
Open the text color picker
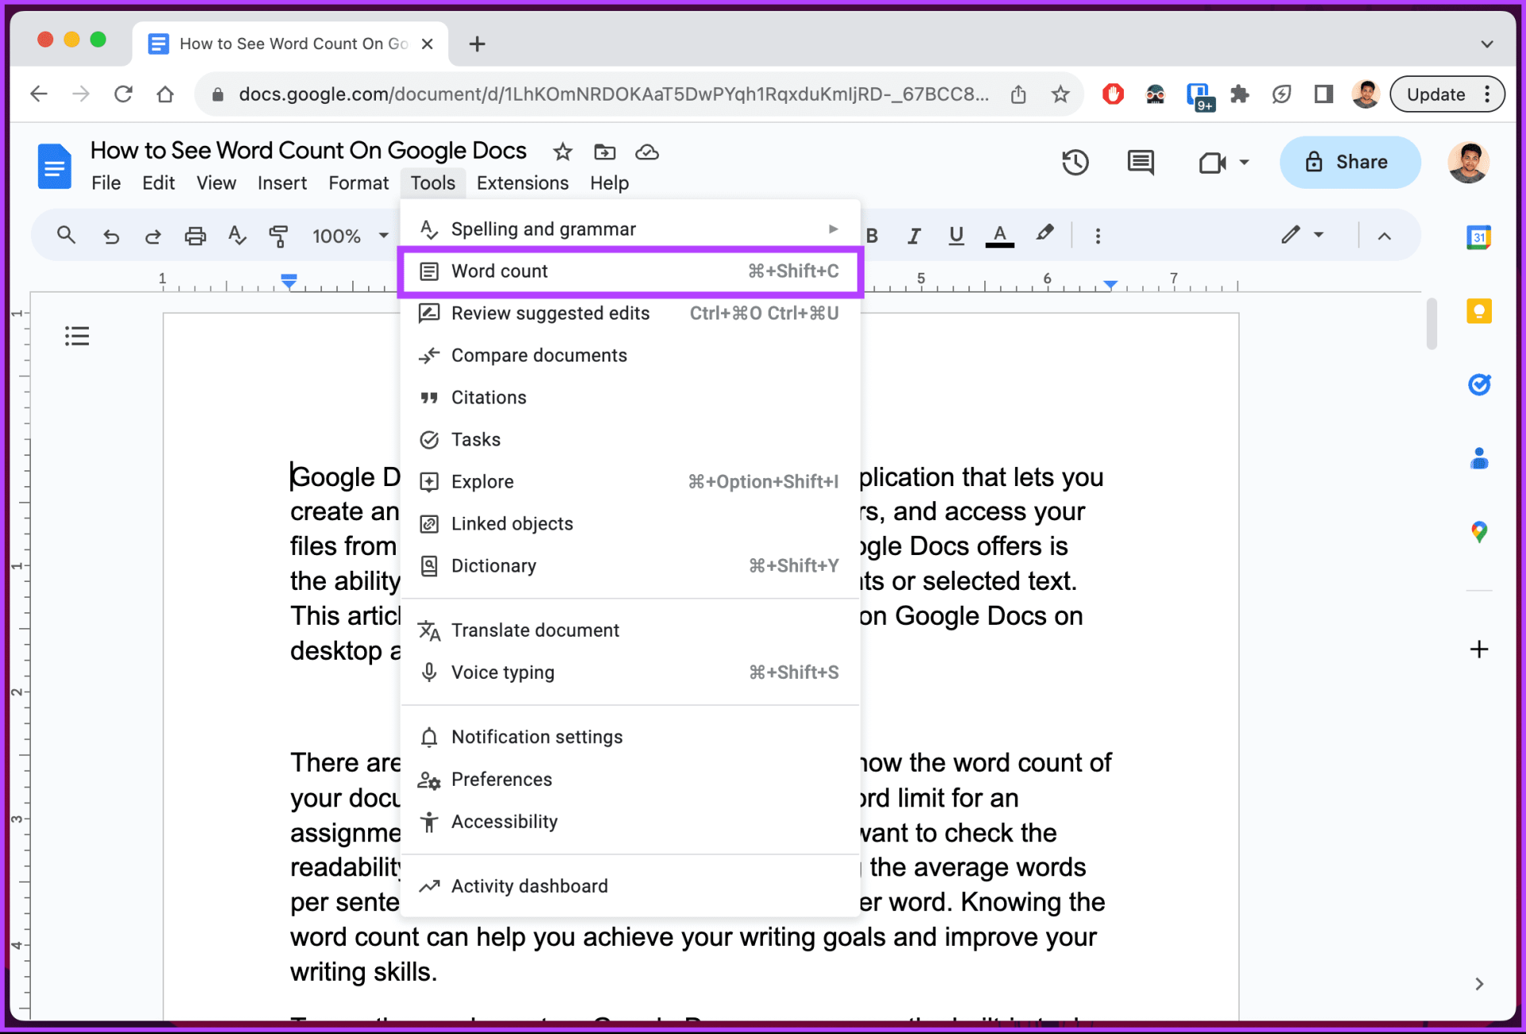(x=999, y=236)
